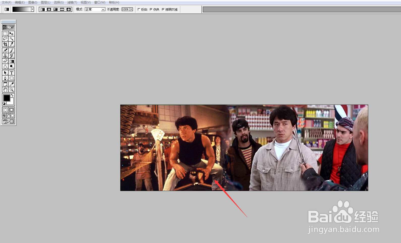Switch to Full Screen with menu bar
The image size is (401, 243).
[x=8, y=116]
